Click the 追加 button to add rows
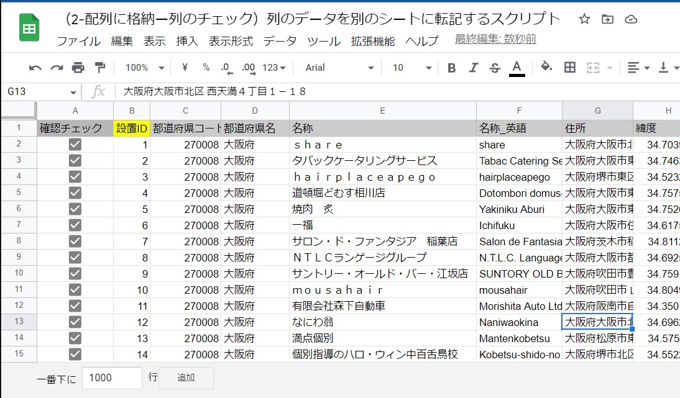 point(186,378)
